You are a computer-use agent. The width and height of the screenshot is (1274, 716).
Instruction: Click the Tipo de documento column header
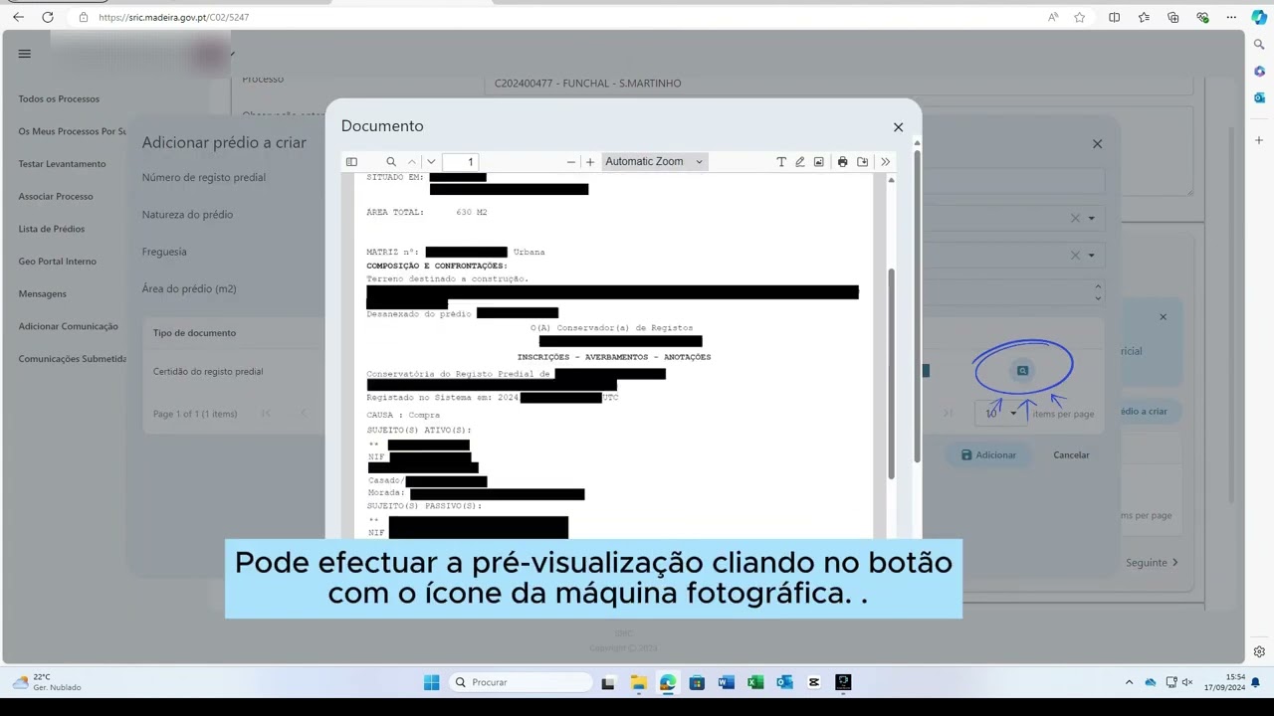(194, 333)
